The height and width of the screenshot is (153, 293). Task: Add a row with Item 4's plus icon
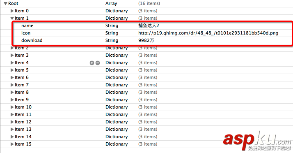click(92, 63)
